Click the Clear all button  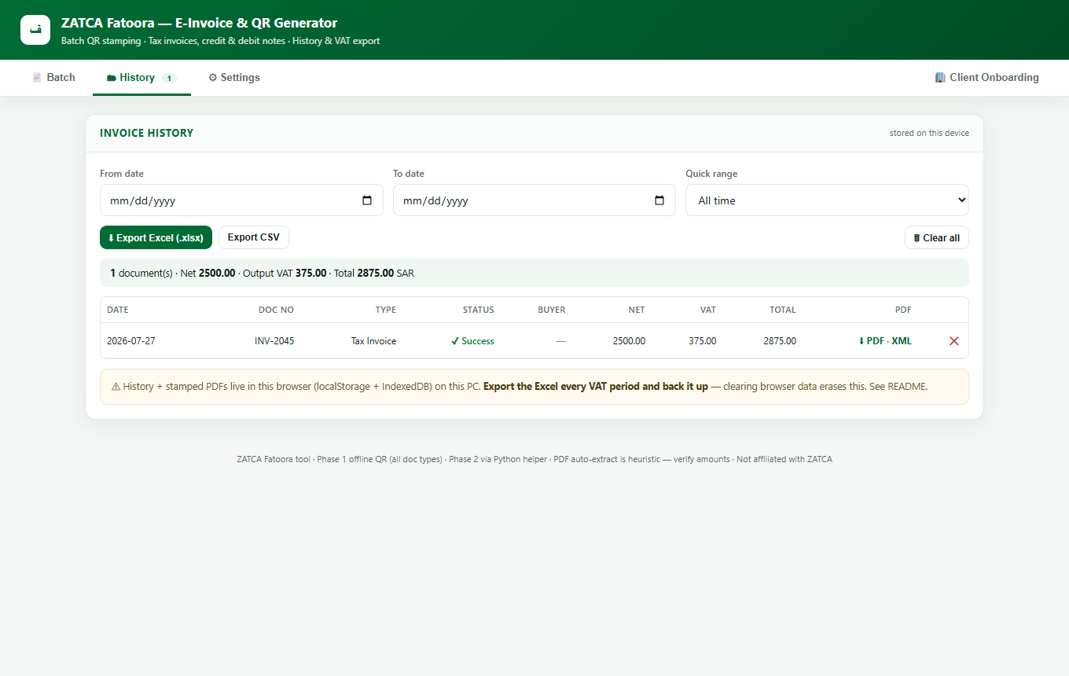[937, 237]
